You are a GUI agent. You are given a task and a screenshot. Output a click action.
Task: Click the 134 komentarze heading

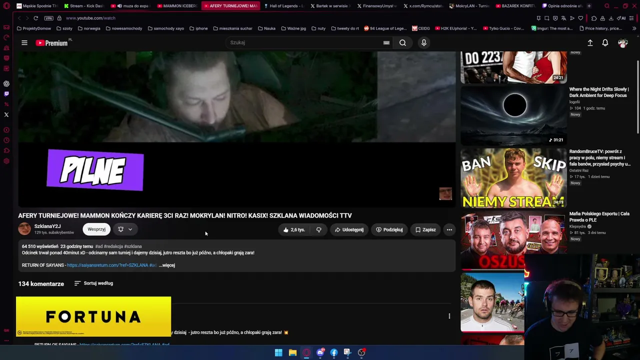point(41,284)
